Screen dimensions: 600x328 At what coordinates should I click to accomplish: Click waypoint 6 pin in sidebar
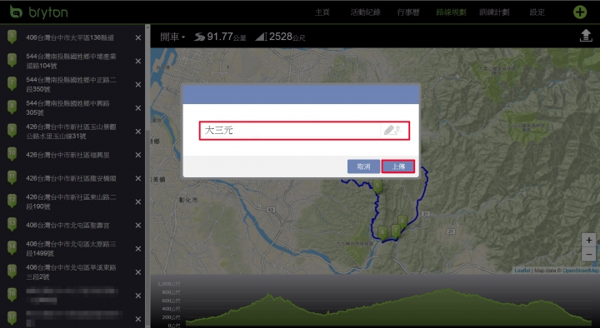[x=12, y=61]
